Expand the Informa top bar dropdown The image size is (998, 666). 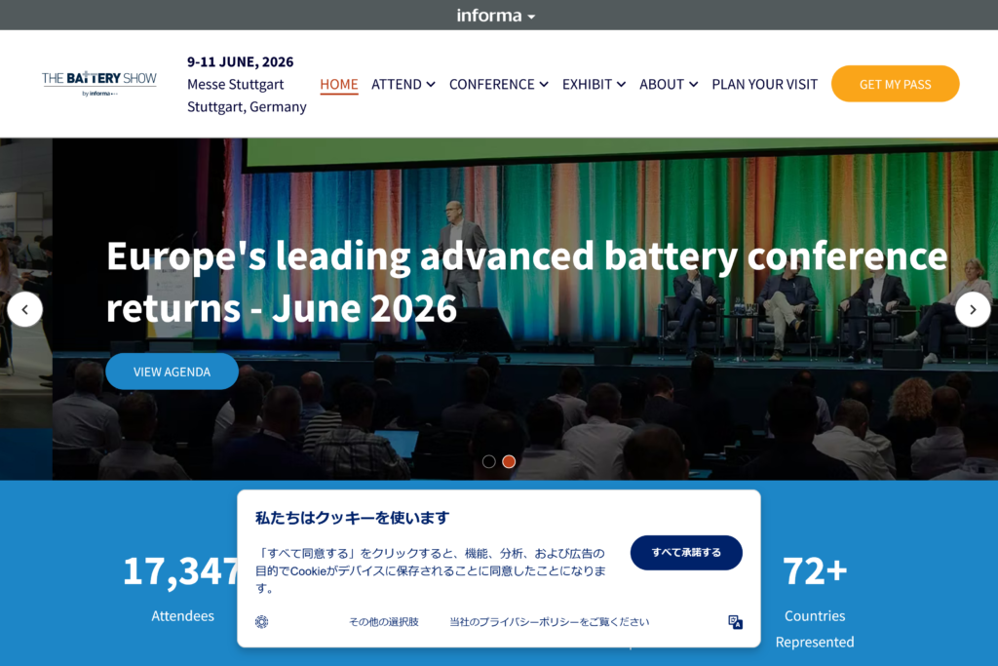[497, 16]
